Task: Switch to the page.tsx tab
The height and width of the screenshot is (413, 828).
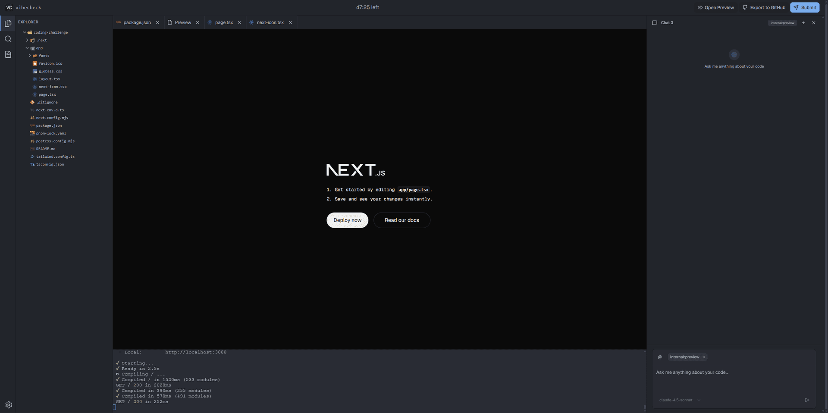Action: [224, 22]
